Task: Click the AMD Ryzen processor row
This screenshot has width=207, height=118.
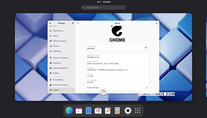Action: coord(117,69)
